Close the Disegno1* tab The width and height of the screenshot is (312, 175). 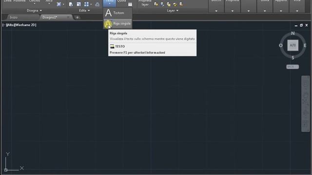click(x=68, y=17)
